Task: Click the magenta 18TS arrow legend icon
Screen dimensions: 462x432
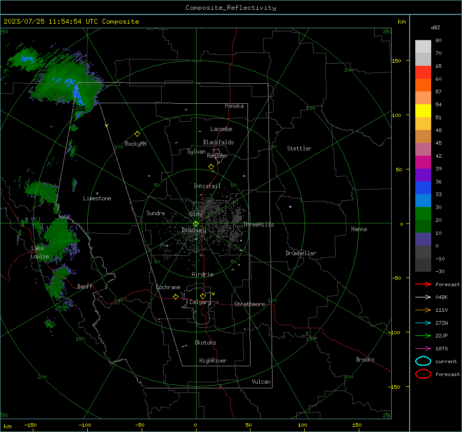Action: pos(423,349)
